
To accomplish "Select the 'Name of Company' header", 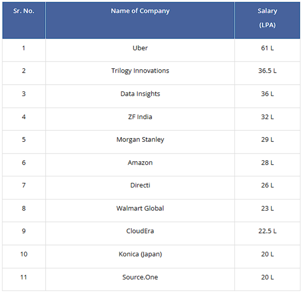I will [140, 11].
